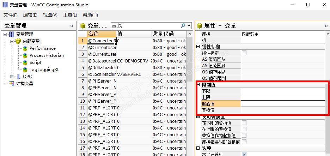Click the 上限 value field
This screenshot has height=156, width=330.
pyautogui.click(x=283, y=97)
